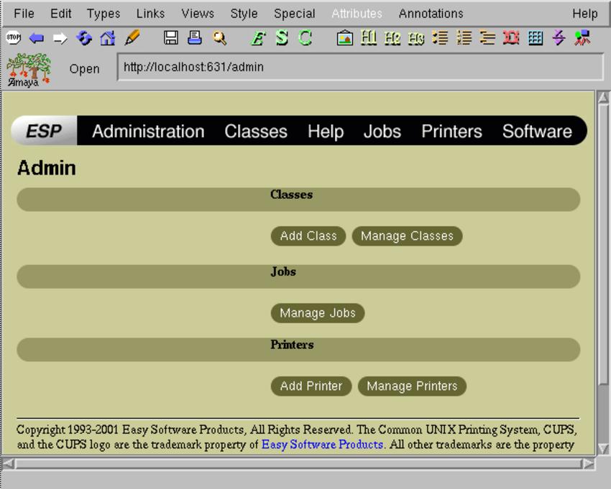
Task: Open the Printers tab in navigation bar
Action: [451, 131]
